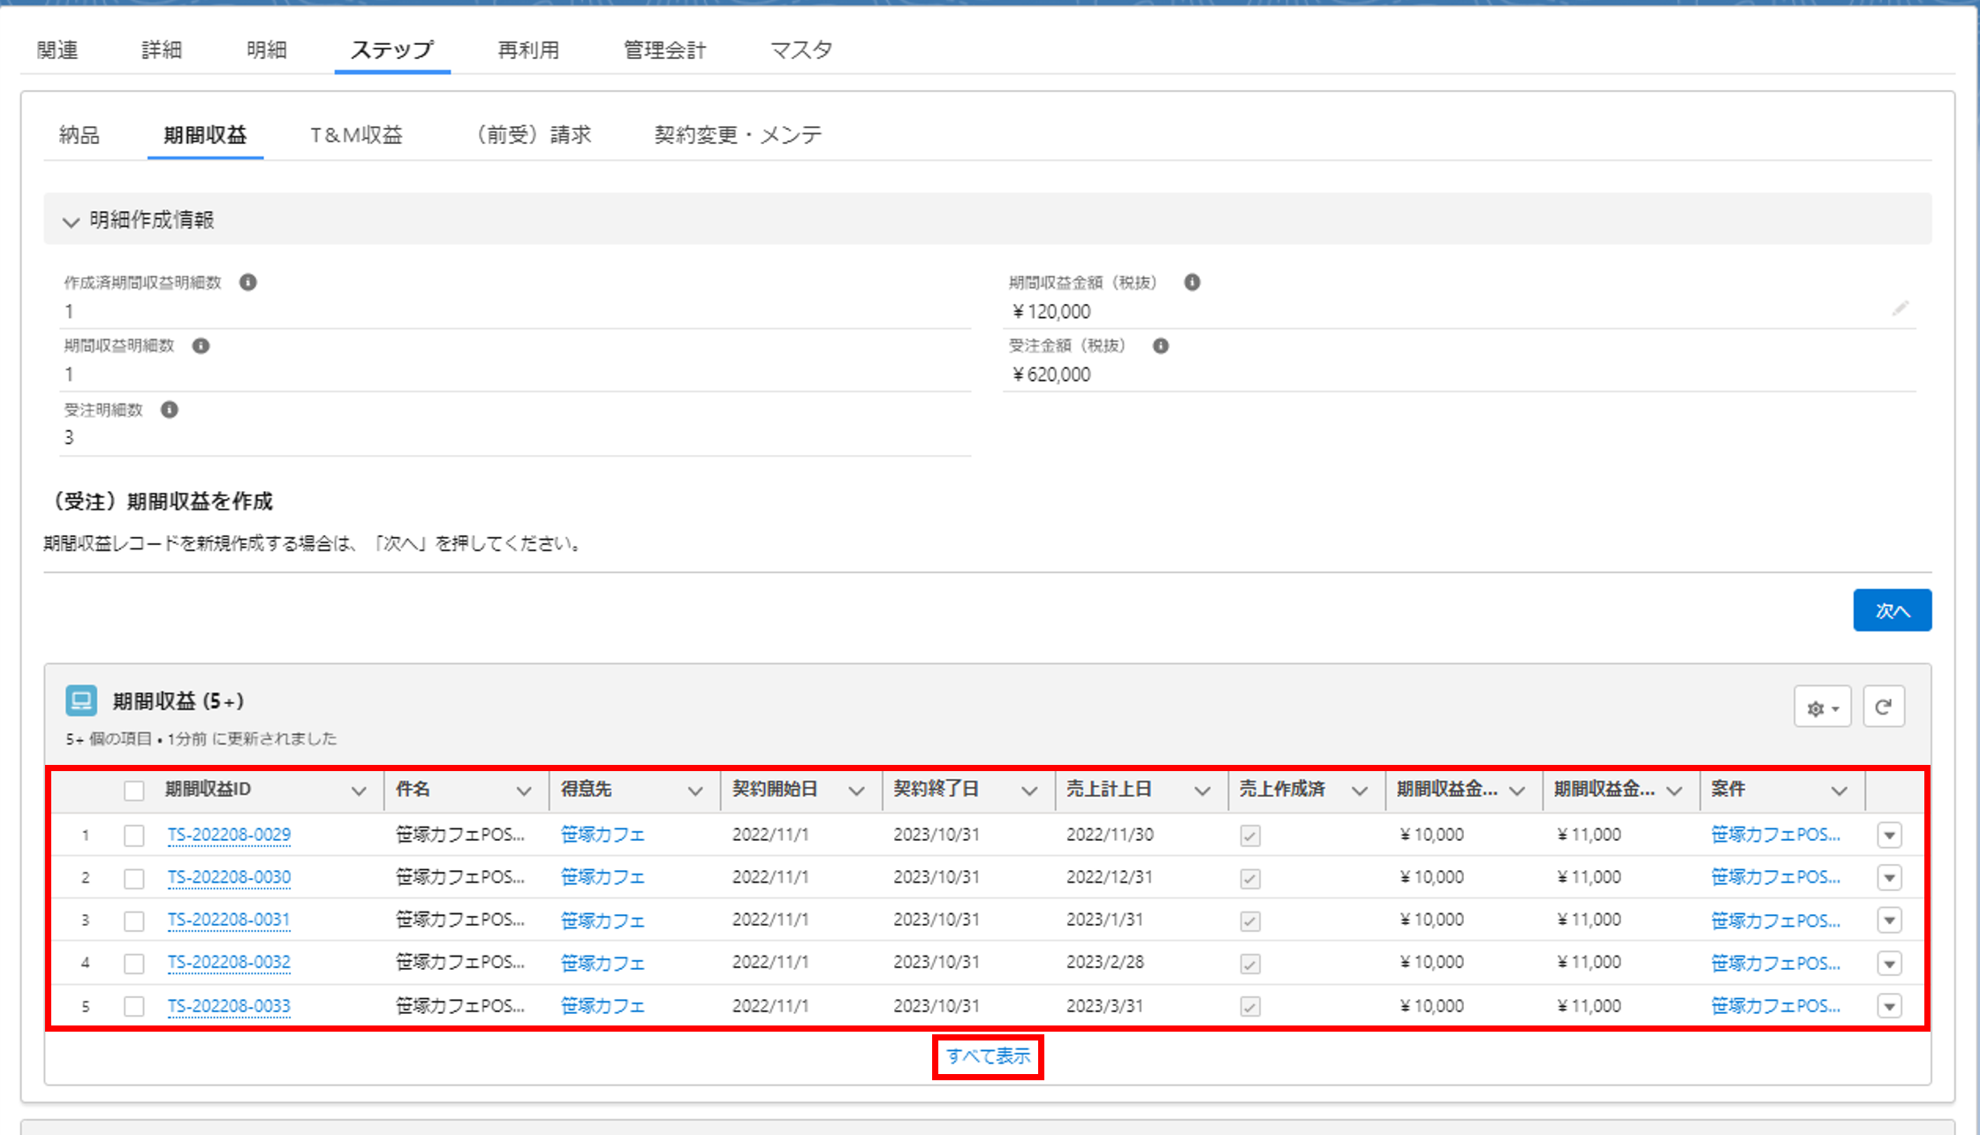
Task: Open 笹塚カフェ account link in row TS-202208-0030
Action: [x=603, y=878]
